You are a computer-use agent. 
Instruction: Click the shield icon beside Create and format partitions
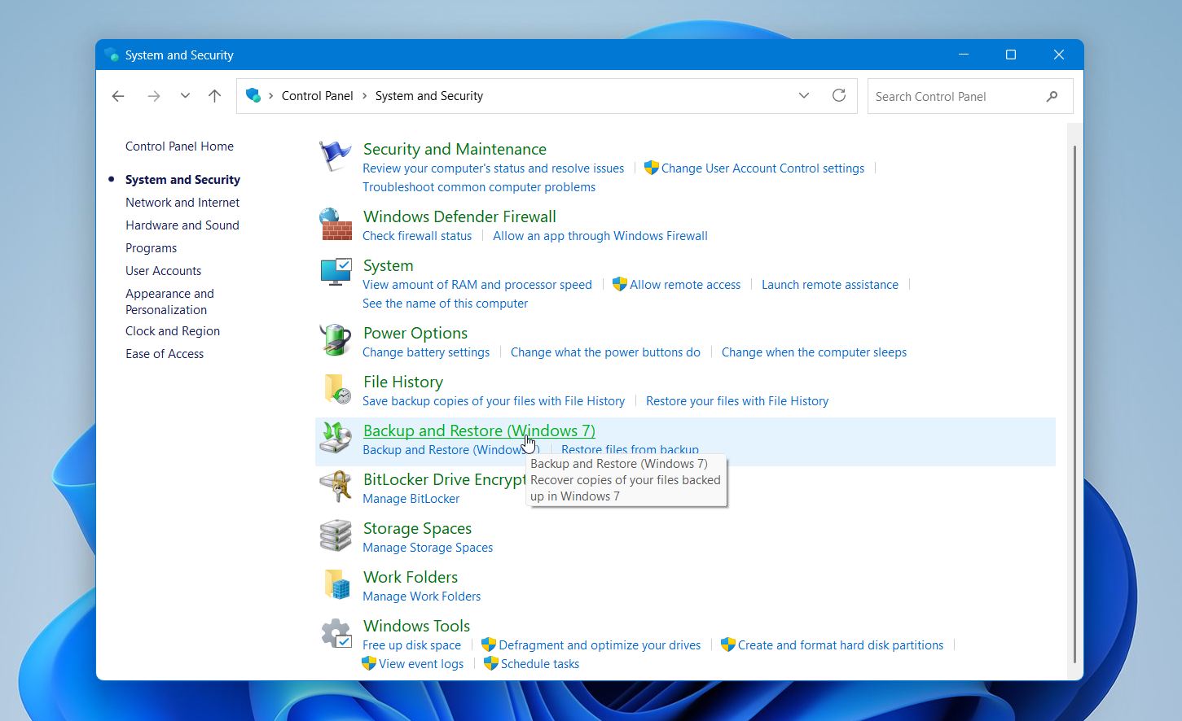(727, 645)
